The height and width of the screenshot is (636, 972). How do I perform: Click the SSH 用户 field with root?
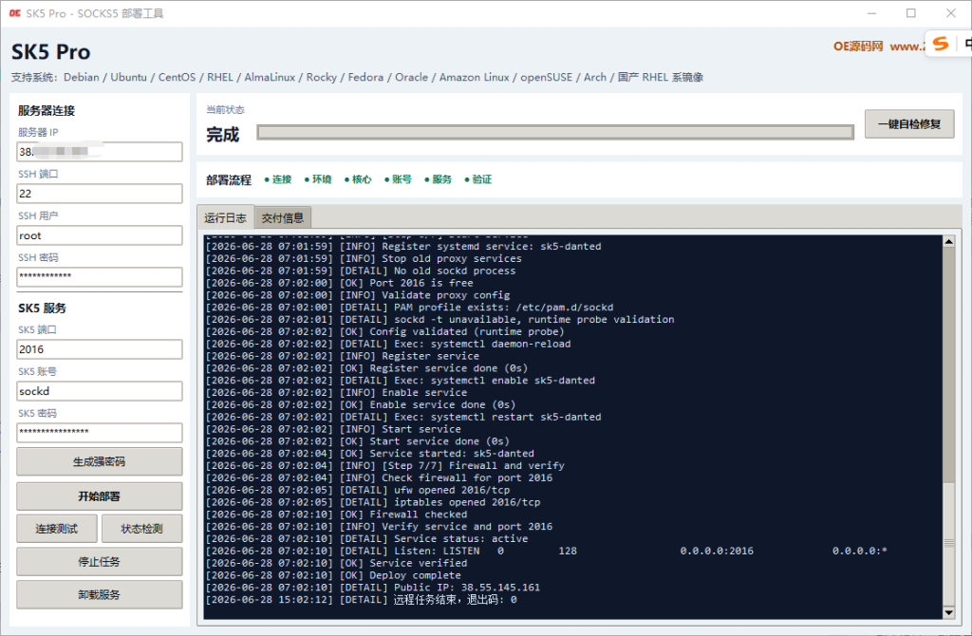tap(99, 235)
